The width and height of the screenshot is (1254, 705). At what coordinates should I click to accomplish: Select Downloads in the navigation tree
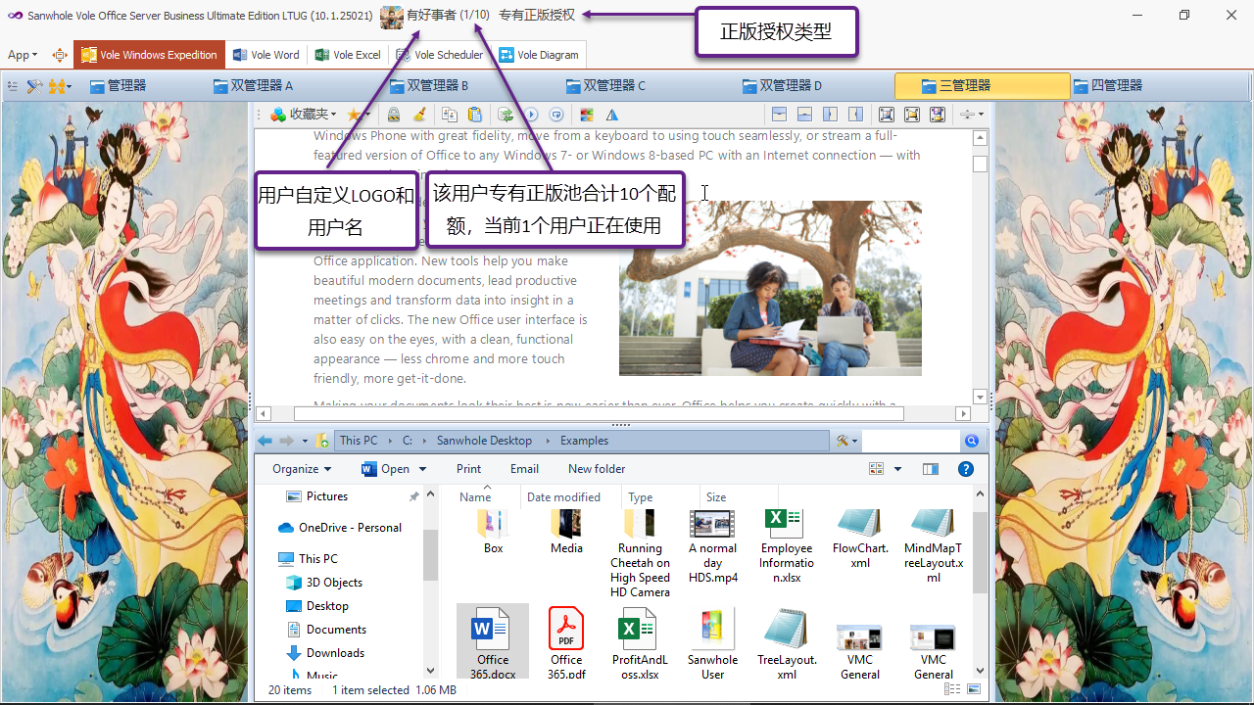(x=325, y=653)
